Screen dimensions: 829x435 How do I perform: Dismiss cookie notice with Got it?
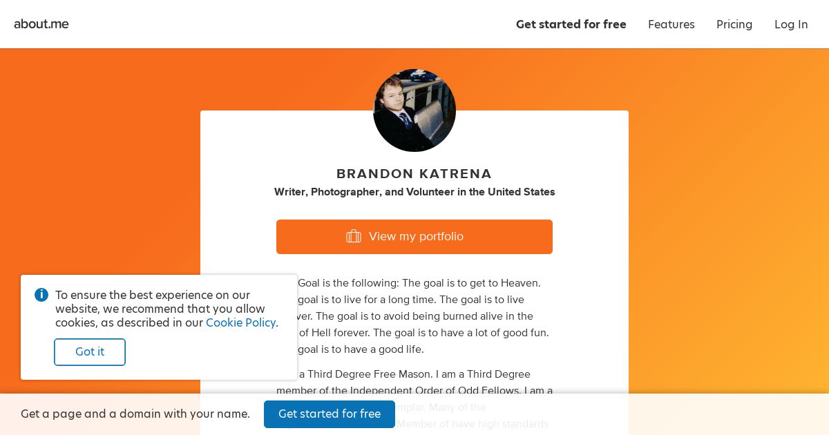(90, 352)
